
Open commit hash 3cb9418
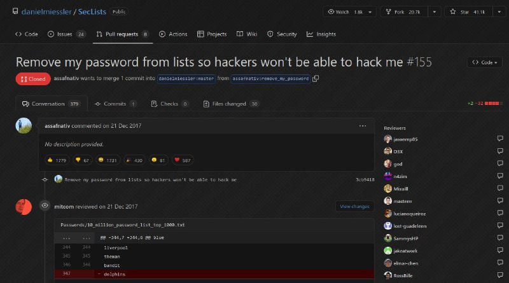365,180
